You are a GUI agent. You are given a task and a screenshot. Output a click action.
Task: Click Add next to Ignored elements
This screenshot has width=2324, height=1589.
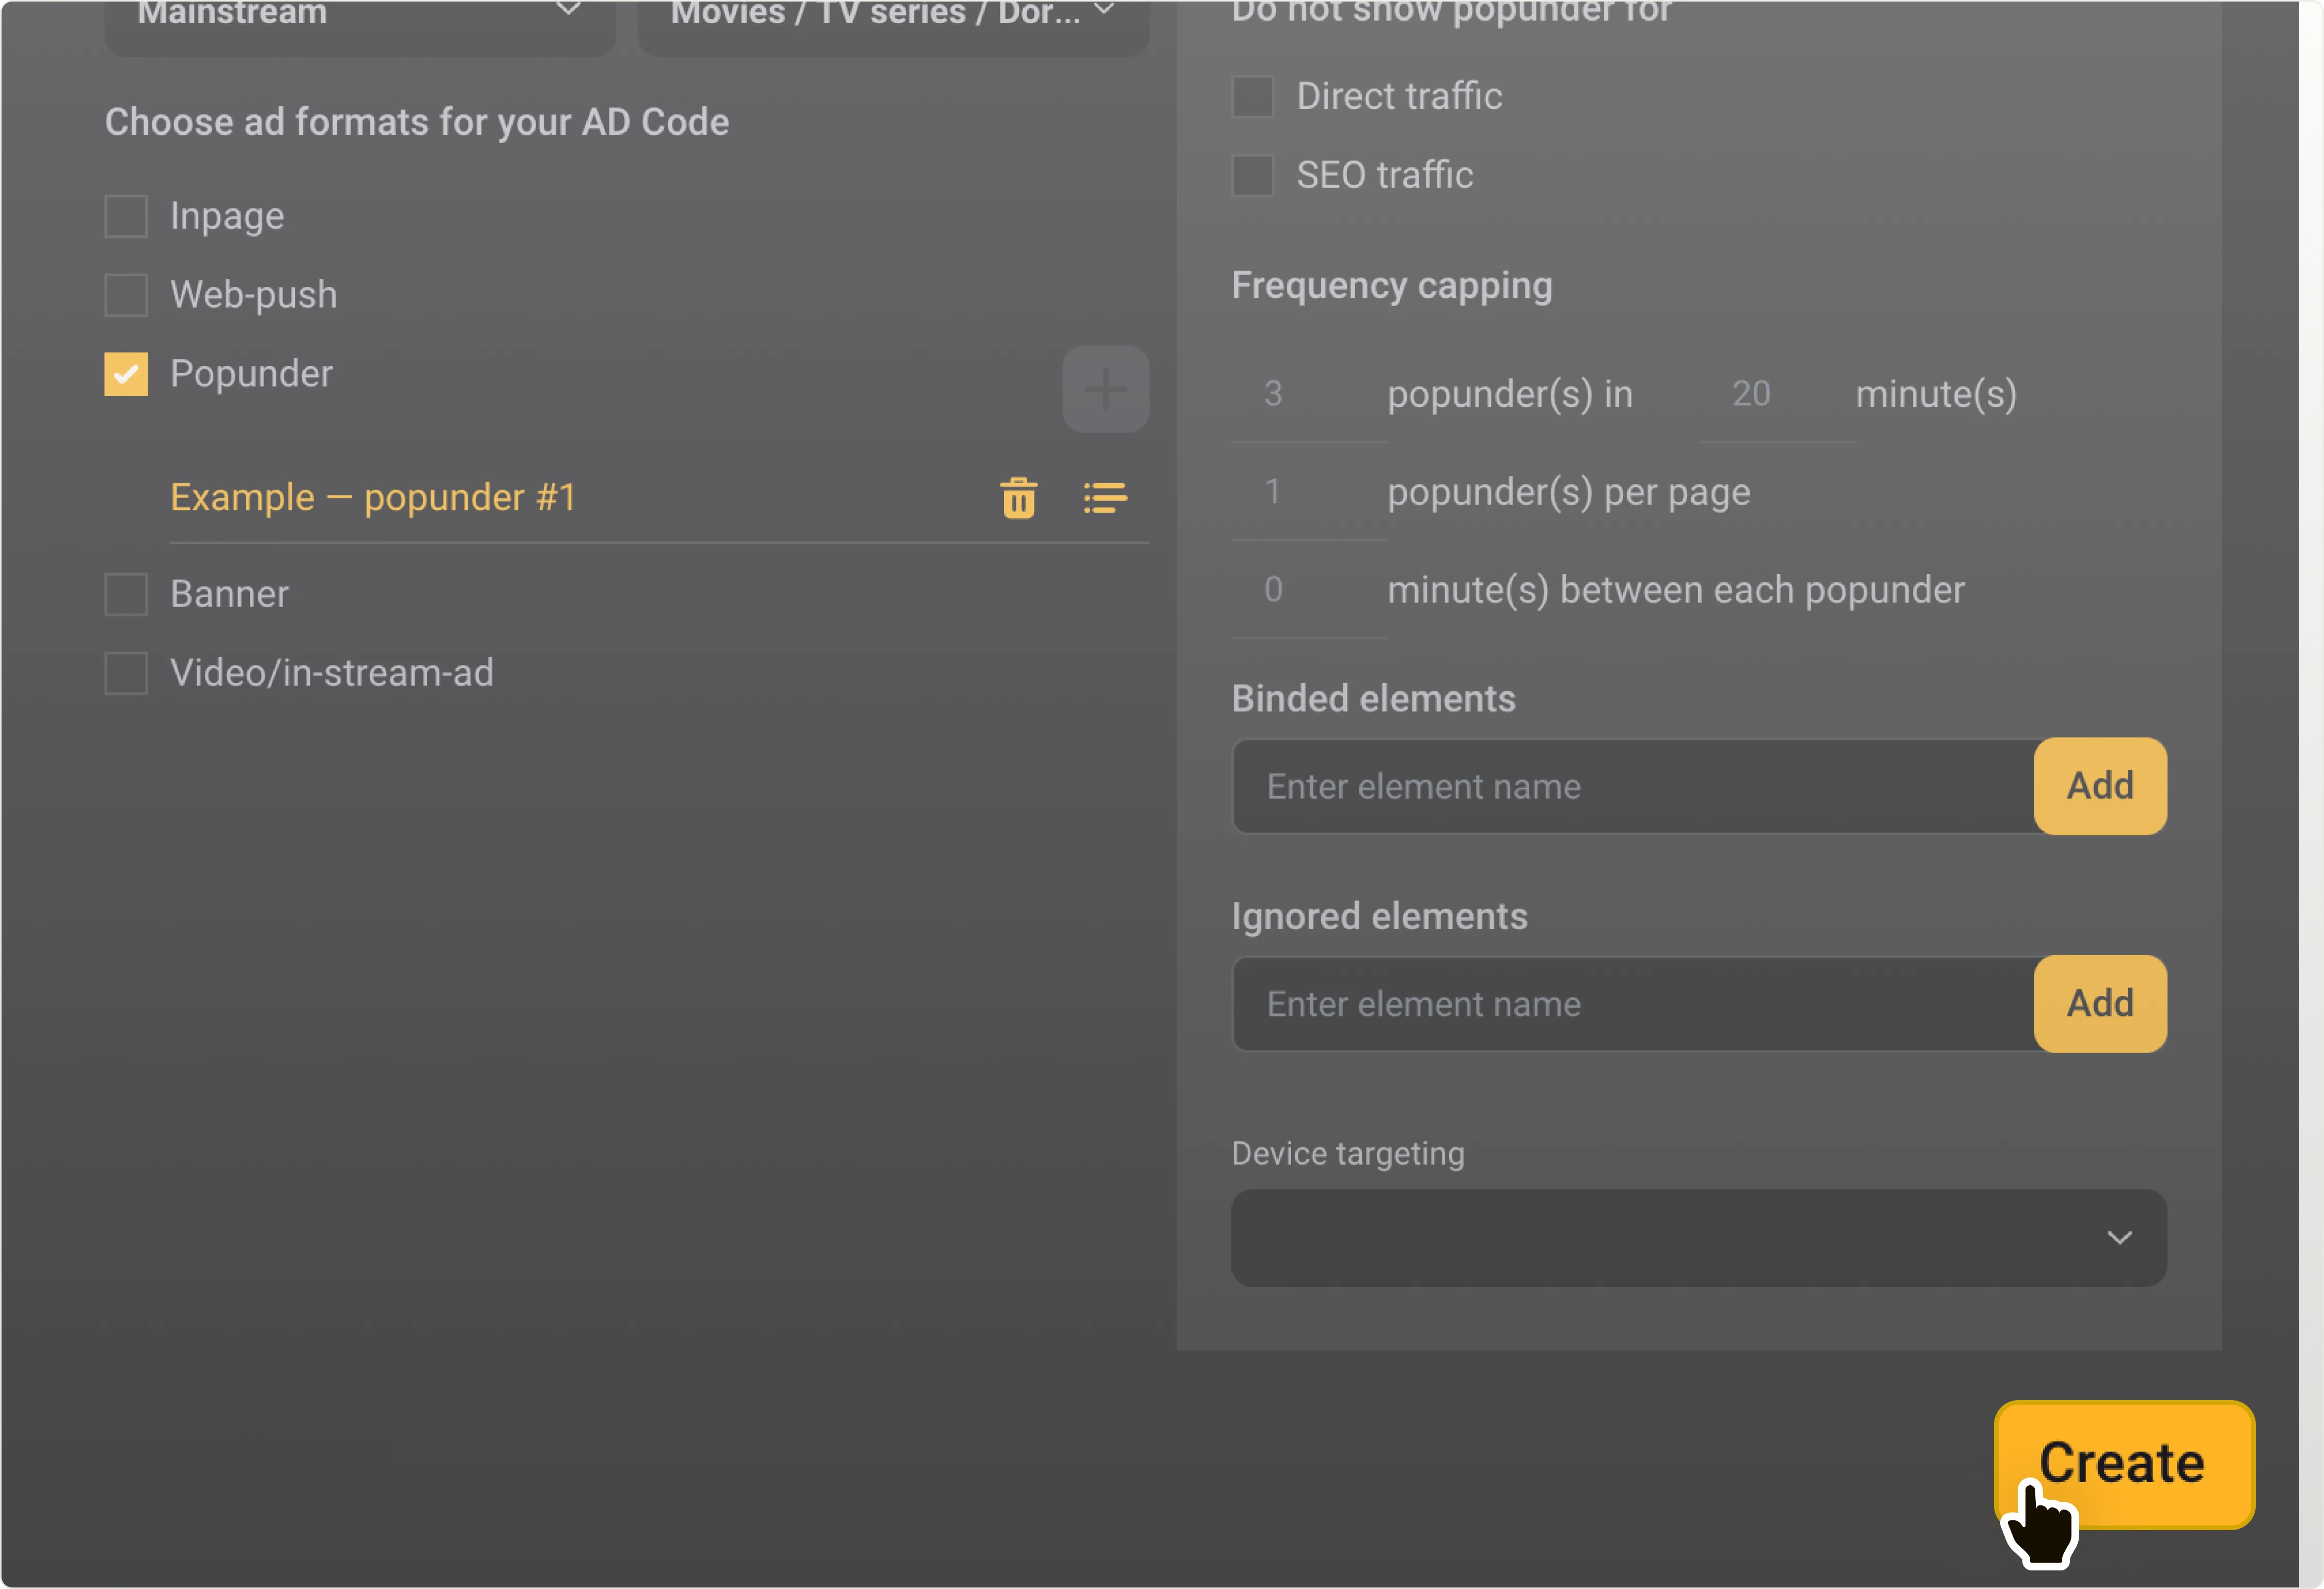coord(2099,1004)
